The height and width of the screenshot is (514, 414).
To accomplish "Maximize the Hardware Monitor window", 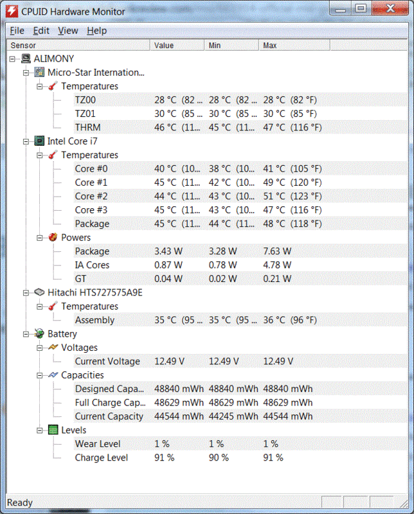I will pos(361,9).
